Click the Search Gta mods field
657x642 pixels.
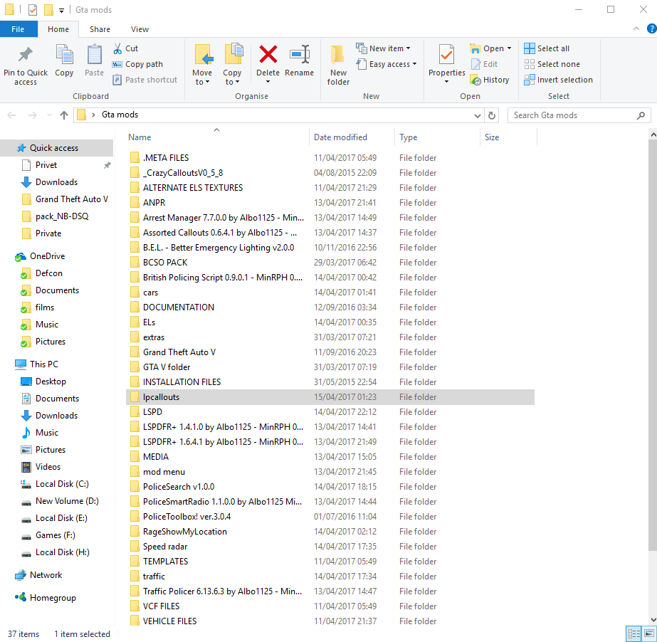click(x=579, y=115)
